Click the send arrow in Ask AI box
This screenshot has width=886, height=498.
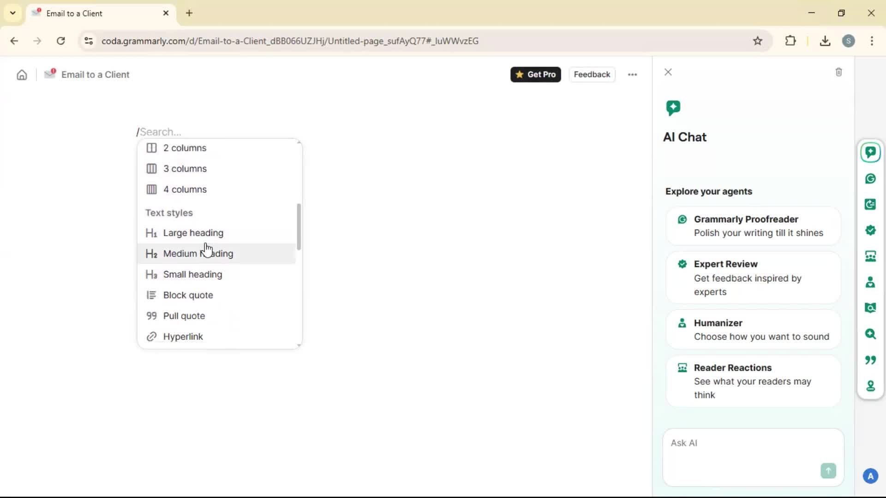pos(828,471)
